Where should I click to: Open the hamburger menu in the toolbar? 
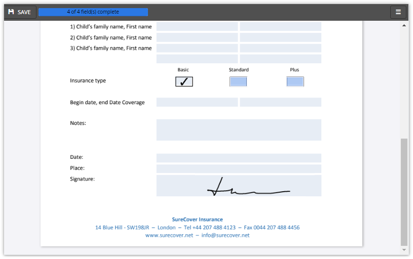click(x=398, y=12)
